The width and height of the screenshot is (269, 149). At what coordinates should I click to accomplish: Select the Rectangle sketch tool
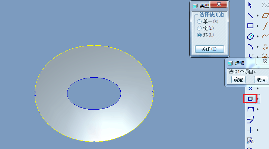point(250,26)
